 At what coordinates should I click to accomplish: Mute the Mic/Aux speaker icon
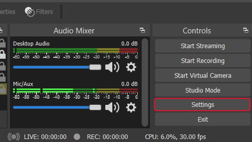click(112, 108)
